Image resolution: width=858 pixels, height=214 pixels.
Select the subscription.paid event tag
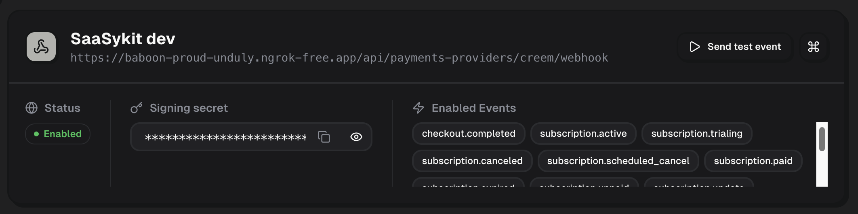click(753, 161)
